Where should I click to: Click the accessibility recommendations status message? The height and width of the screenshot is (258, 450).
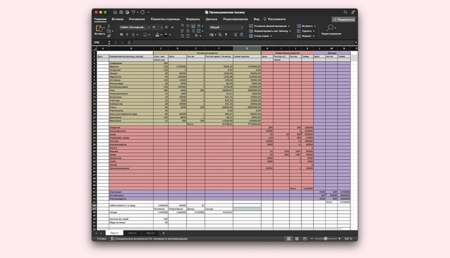click(x=149, y=239)
